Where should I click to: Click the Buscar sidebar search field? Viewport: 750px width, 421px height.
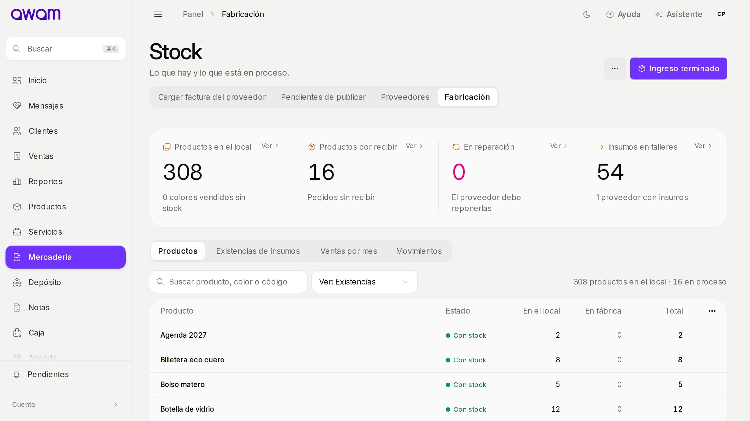pos(66,49)
